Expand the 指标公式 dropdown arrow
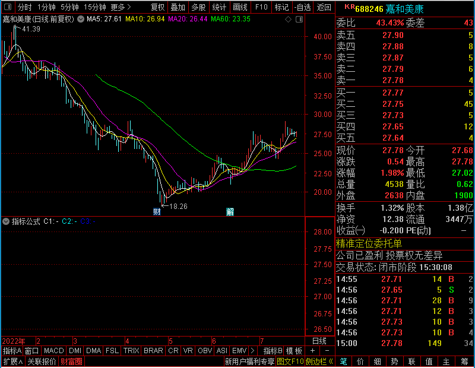The width and height of the screenshot is (475, 368). coord(6,221)
